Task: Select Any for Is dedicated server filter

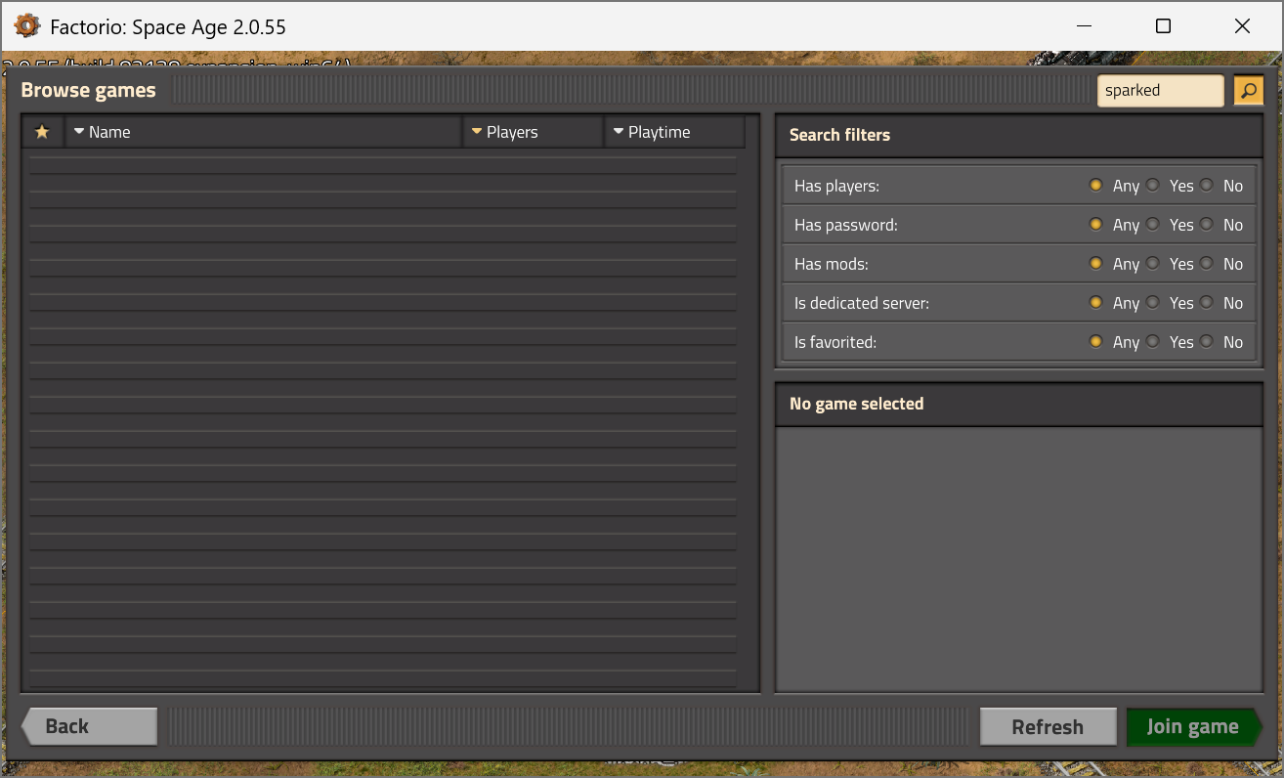Action: click(1095, 302)
